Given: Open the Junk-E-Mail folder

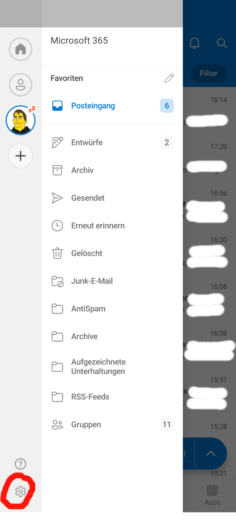Looking at the screenshot, I should 92,281.
